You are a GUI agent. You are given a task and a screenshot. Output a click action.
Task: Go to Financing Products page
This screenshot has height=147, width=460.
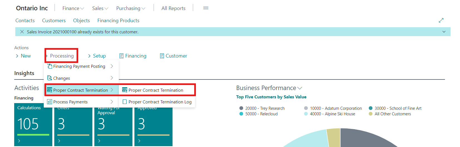(x=118, y=21)
